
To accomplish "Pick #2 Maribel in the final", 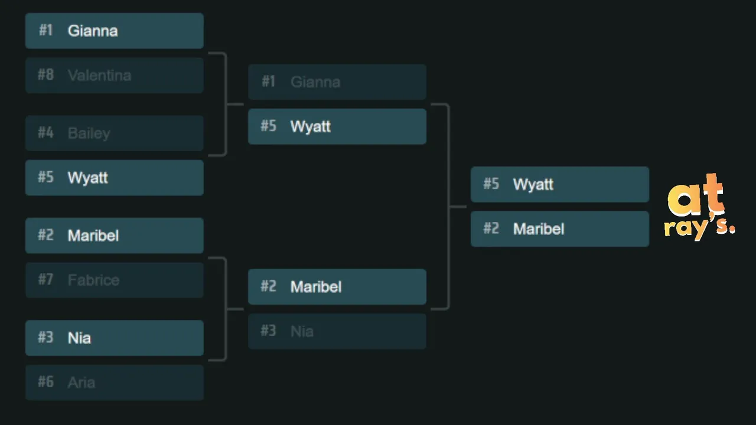I will click(559, 229).
